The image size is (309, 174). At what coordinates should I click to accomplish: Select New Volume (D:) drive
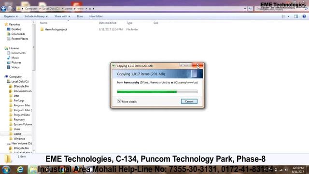[x=21, y=144]
